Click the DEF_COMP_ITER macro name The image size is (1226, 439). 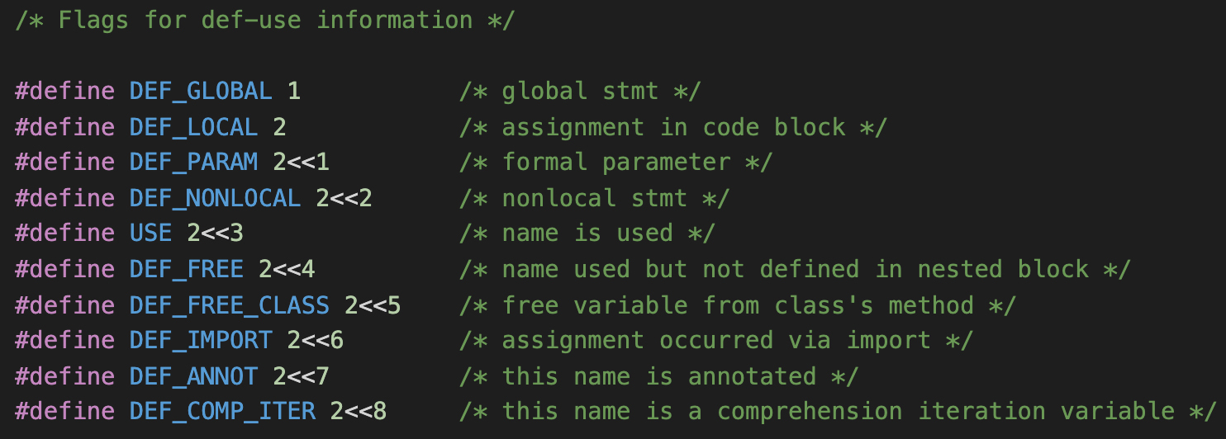222,412
